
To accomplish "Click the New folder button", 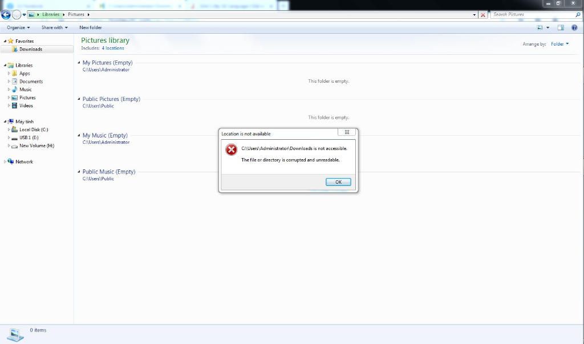I will [91, 27].
